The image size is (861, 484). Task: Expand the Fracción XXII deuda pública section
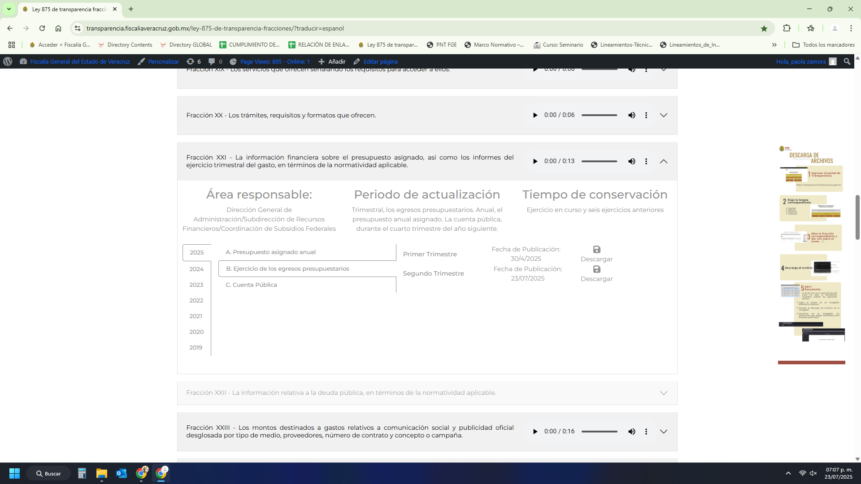[663, 393]
